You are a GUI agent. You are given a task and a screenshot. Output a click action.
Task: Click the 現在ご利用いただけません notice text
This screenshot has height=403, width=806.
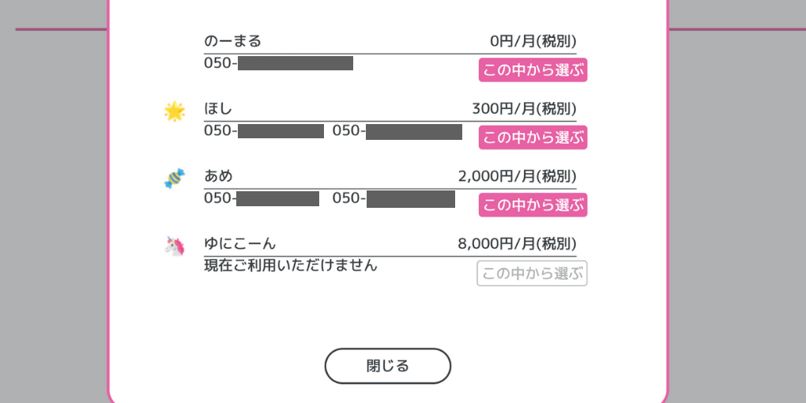tap(291, 266)
